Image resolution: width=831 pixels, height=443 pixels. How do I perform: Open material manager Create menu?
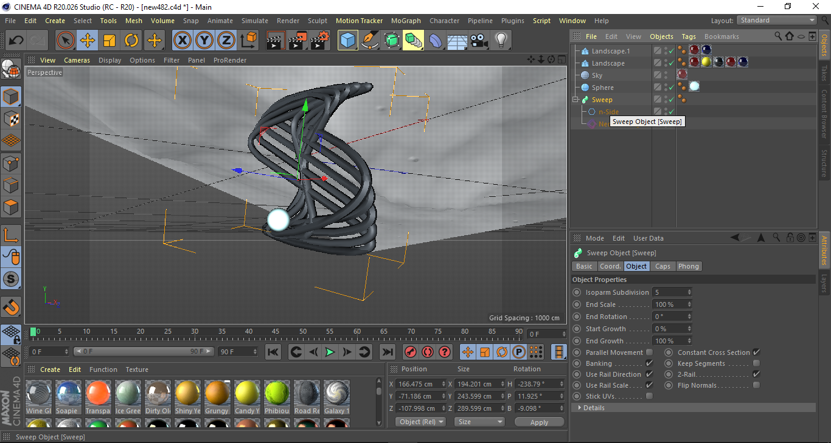[x=50, y=369]
